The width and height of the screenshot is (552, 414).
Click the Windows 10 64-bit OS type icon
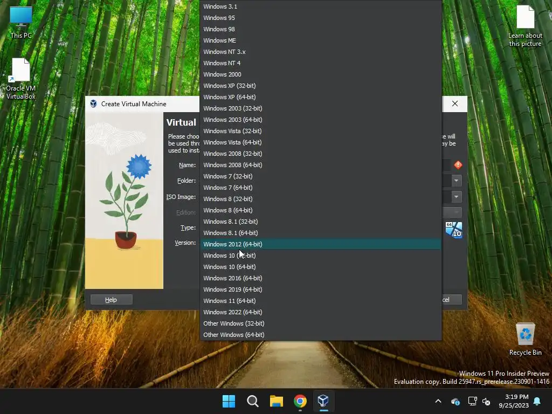point(454,230)
